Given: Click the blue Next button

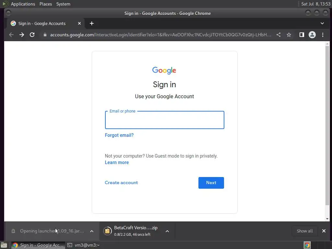Looking at the screenshot, I should (x=211, y=183).
